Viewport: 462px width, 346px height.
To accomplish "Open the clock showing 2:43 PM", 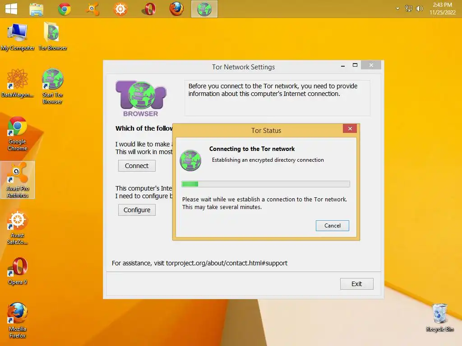I will tap(442, 5).
